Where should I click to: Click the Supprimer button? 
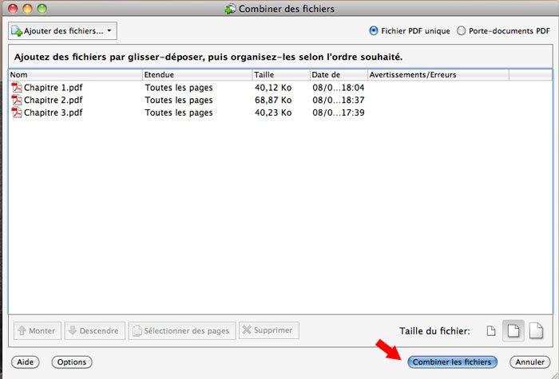pos(268,330)
